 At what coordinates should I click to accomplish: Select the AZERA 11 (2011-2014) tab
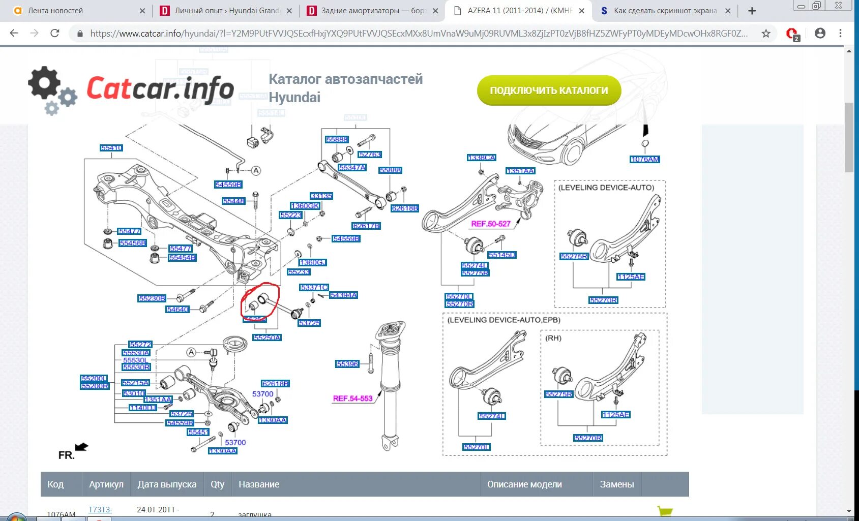(x=519, y=11)
